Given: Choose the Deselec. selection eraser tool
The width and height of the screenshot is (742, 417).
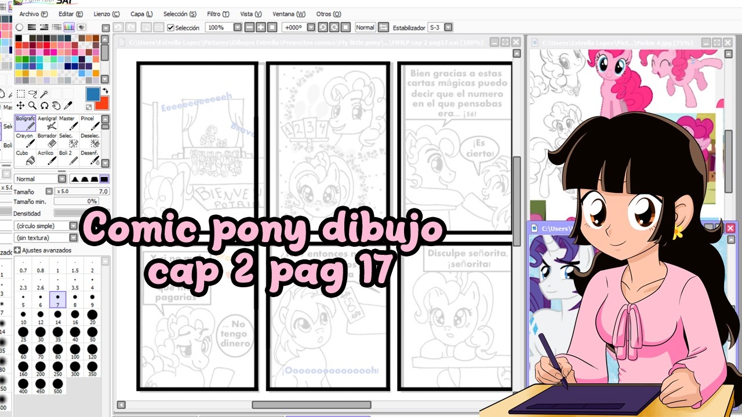Looking at the screenshot, I should [90, 140].
